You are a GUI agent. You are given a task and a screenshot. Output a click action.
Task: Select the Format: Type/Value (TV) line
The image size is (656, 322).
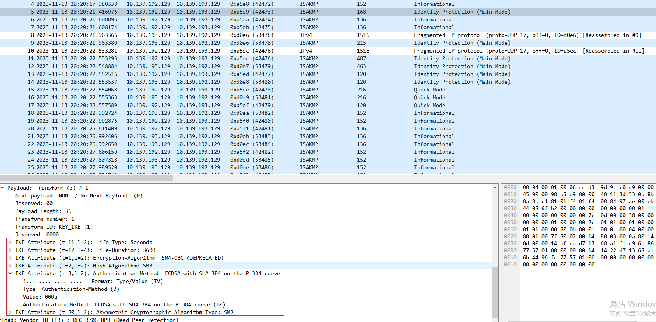[93, 281]
